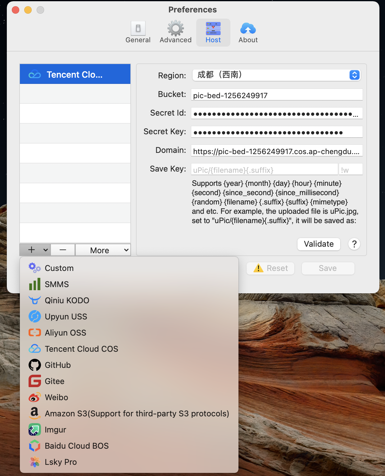Click the Baidu Cloud hexagon icon
385x476 pixels.
tap(34, 446)
